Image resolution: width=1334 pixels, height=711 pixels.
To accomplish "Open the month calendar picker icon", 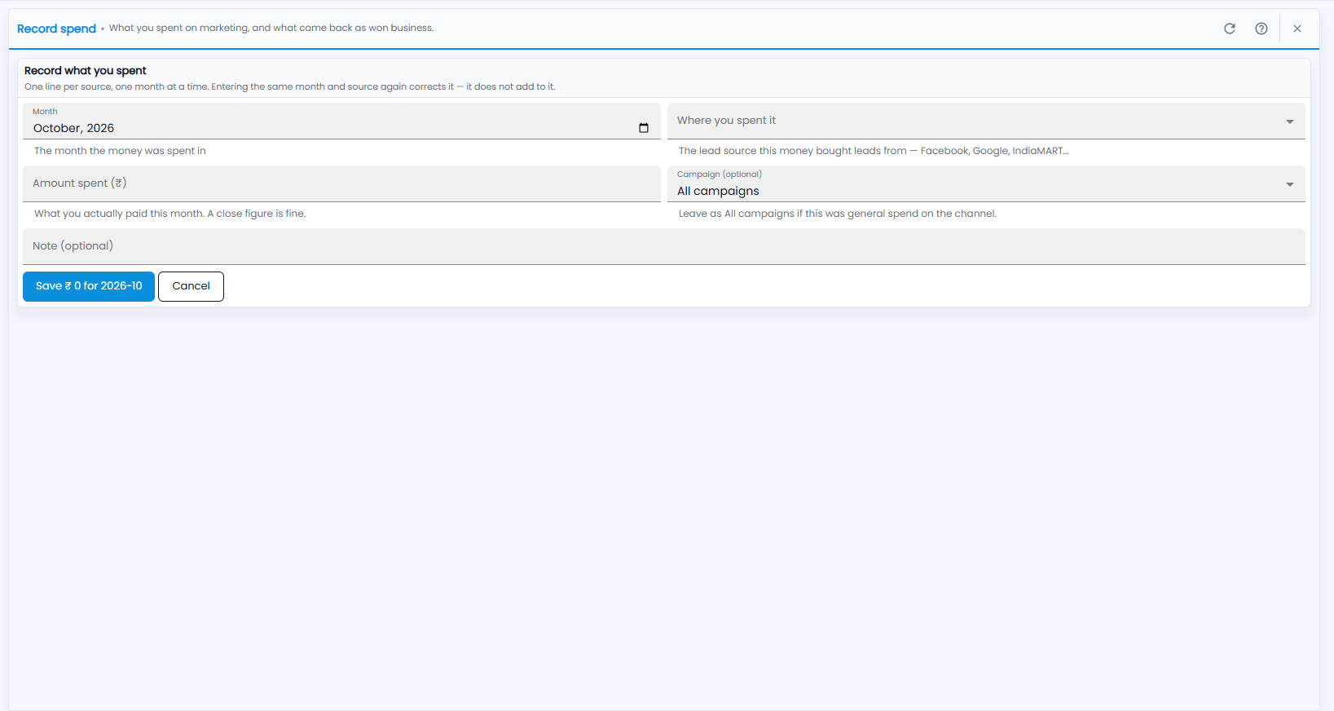I will point(644,128).
